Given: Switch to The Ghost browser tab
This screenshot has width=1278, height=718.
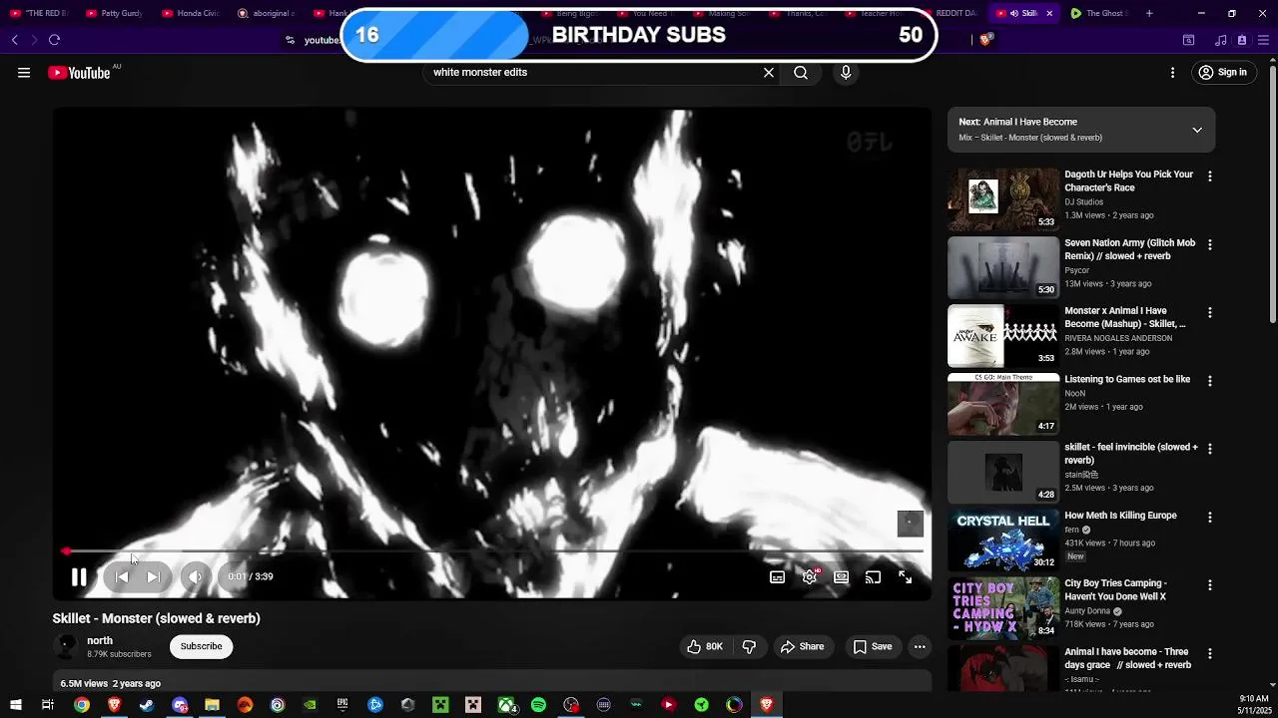Looking at the screenshot, I should pos(1099,13).
